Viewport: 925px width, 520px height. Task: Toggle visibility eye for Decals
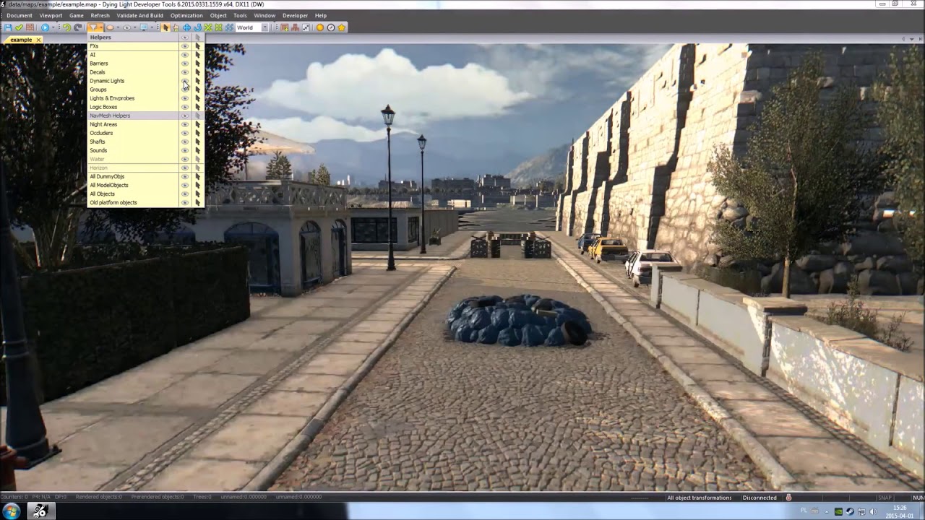pyautogui.click(x=185, y=72)
